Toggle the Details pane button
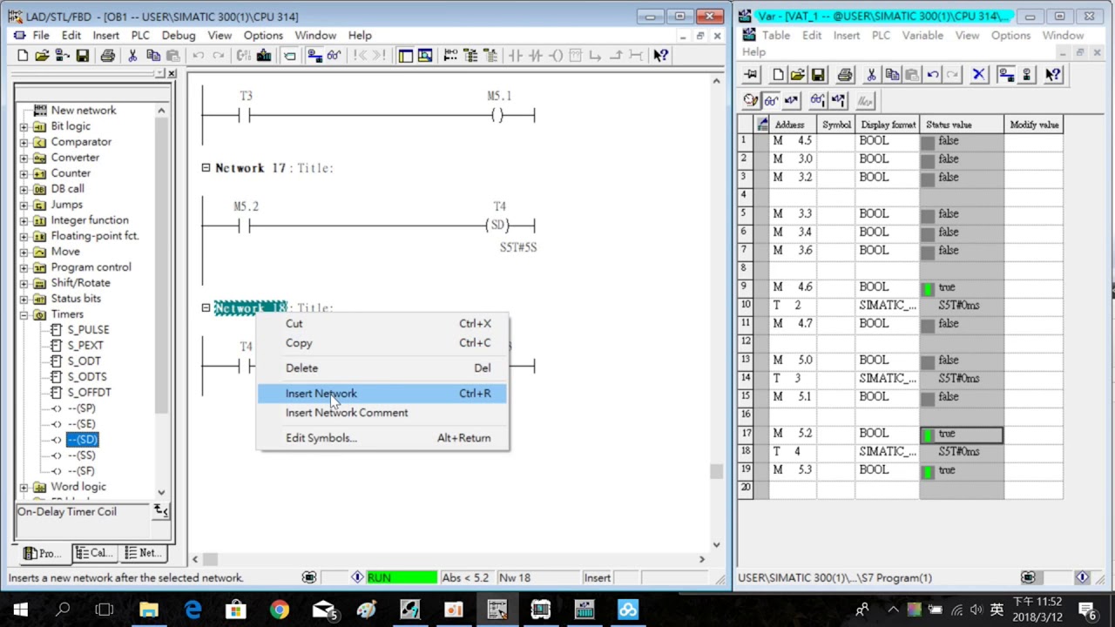 pyautogui.click(x=425, y=56)
